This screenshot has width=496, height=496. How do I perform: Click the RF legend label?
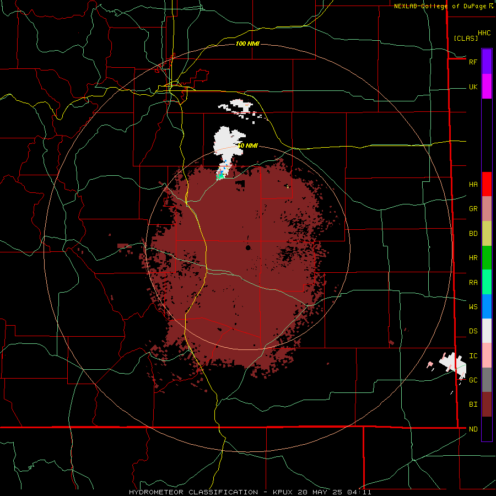pos(473,62)
